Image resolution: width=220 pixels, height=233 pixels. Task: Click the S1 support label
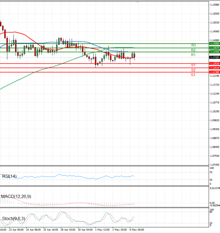click(193, 65)
